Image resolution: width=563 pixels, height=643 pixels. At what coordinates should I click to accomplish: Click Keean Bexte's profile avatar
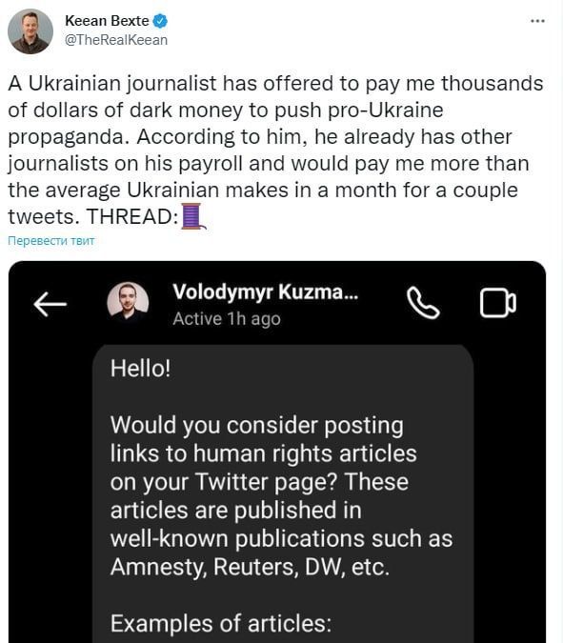point(30,31)
